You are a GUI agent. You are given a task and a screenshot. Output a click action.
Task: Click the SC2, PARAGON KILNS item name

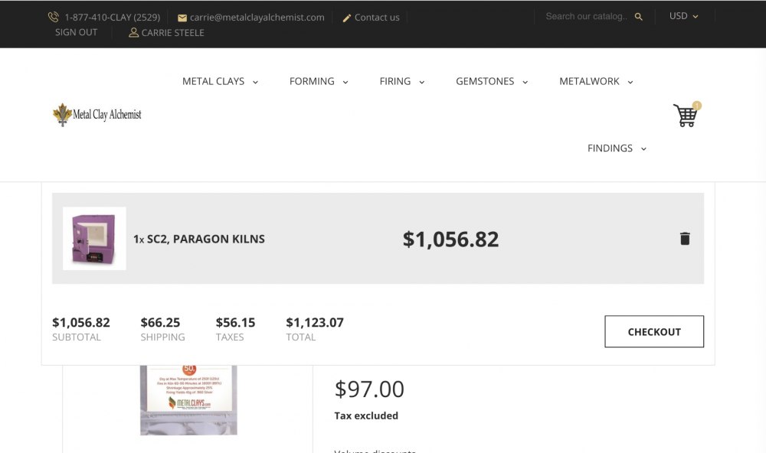coord(206,239)
